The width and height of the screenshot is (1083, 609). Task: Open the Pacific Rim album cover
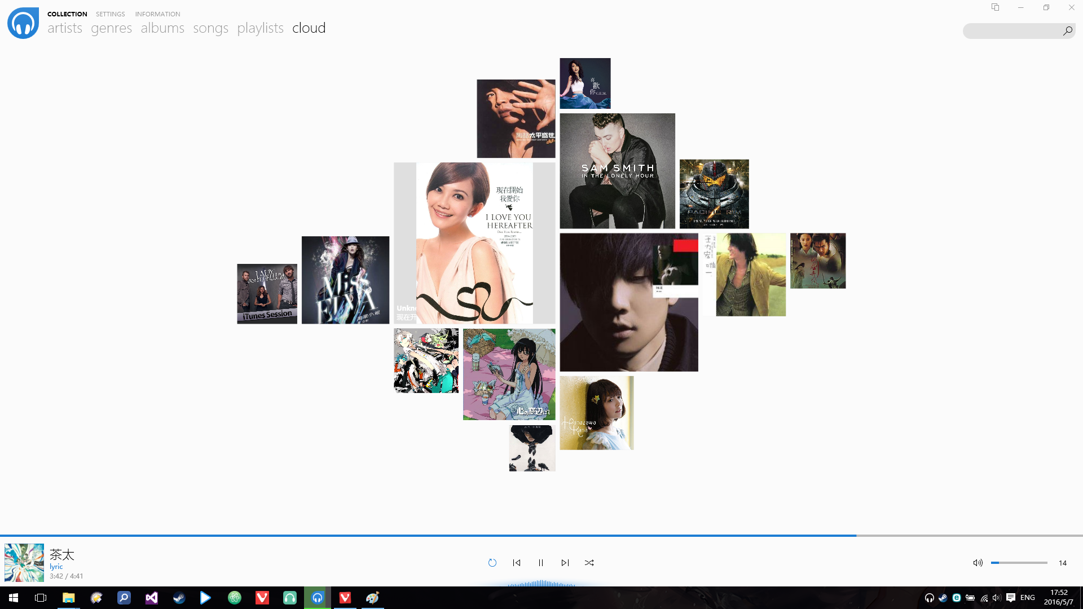point(714,194)
